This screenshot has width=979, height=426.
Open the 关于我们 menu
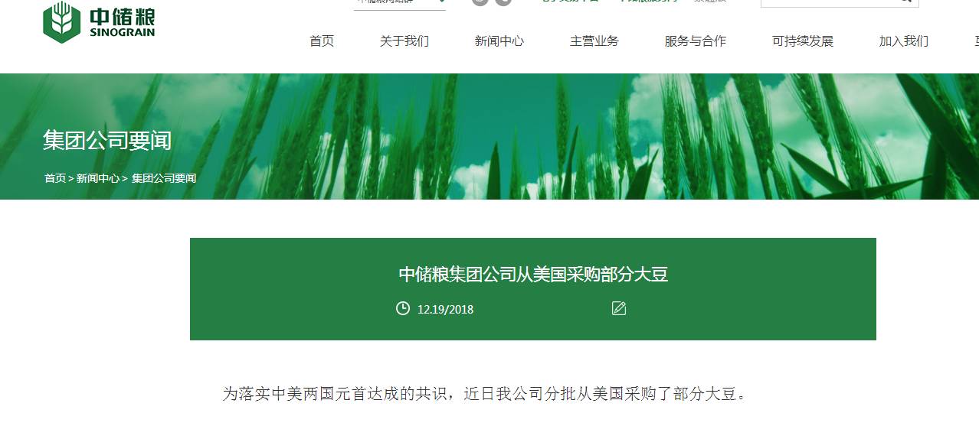click(x=404, y=41)
